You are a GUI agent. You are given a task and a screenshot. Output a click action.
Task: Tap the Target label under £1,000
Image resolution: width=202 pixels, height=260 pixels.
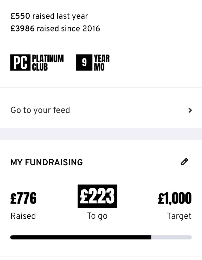click(x=179, y=216)
